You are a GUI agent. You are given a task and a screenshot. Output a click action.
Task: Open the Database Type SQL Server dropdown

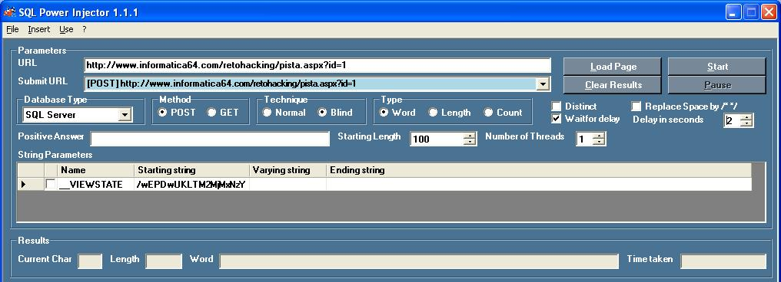pyautogui.click(x=125, y=115)
